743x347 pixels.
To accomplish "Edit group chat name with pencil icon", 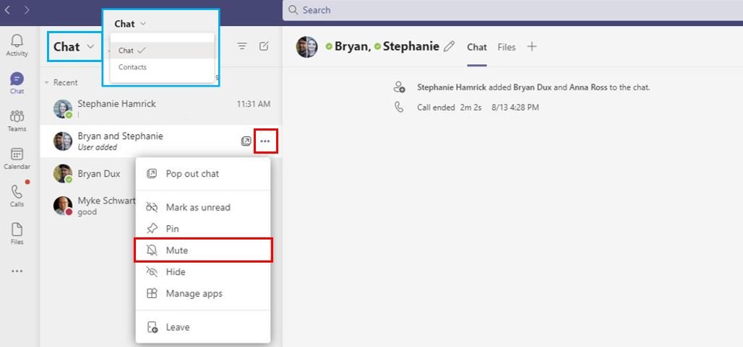I will point(449,46).
